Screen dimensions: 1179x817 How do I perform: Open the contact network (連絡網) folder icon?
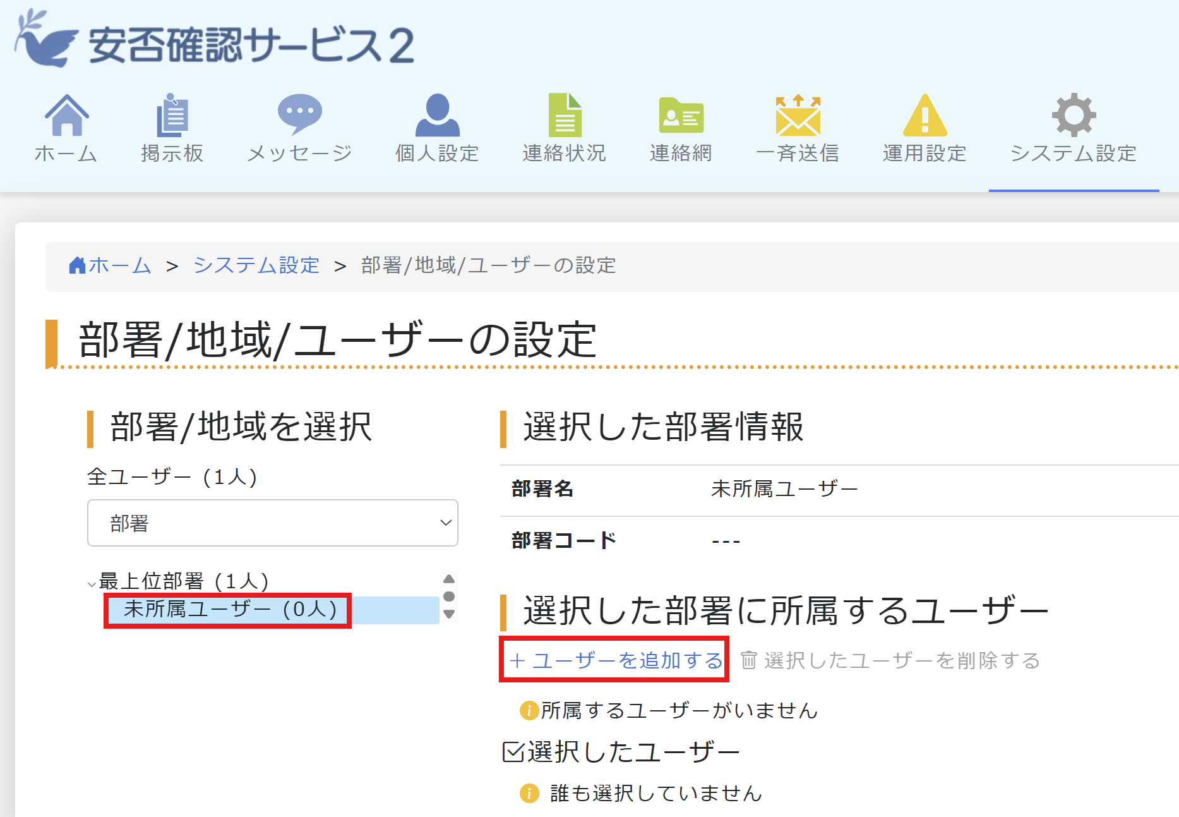[681, 116]
